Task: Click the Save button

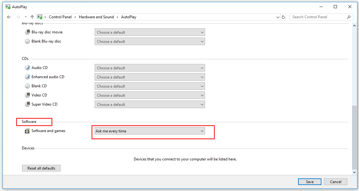Action: point(309,182)
